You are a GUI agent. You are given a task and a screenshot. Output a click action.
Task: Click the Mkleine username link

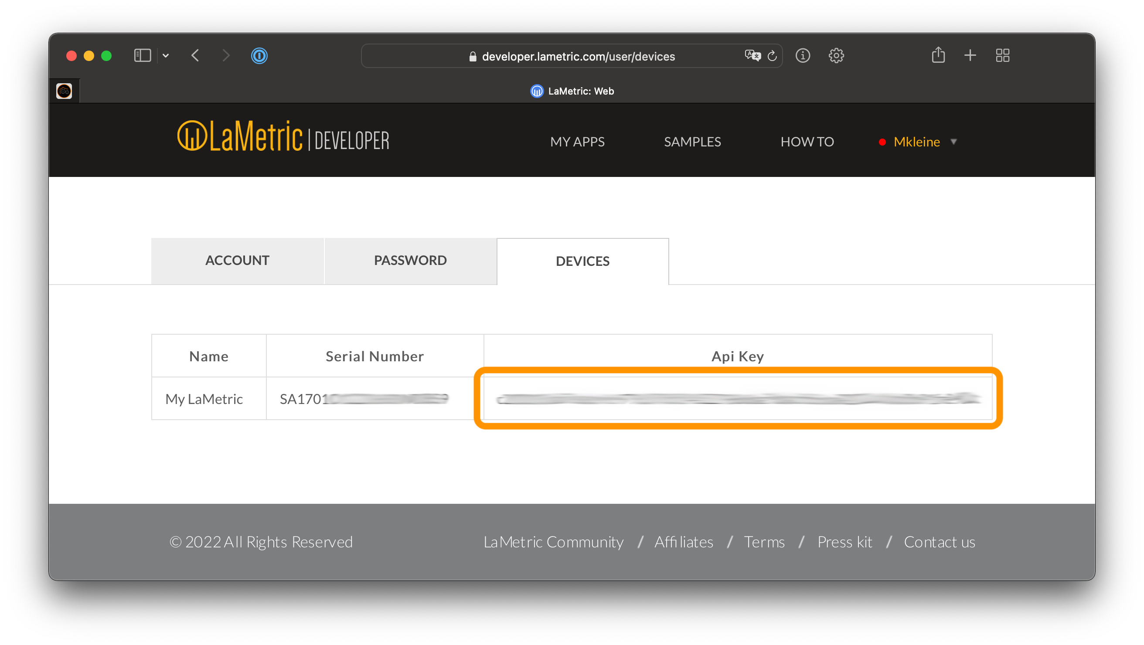click(x=916, y=142)
